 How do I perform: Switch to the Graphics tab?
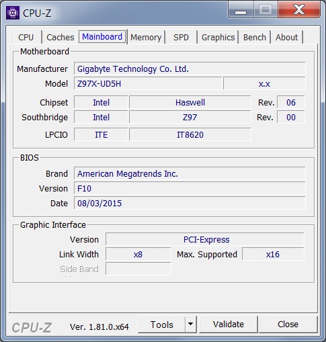tap(218, 37)
